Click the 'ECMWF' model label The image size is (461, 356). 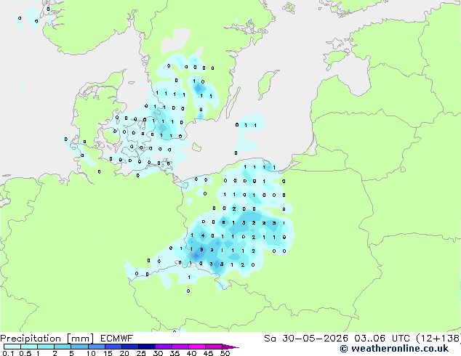click(117, 339)
